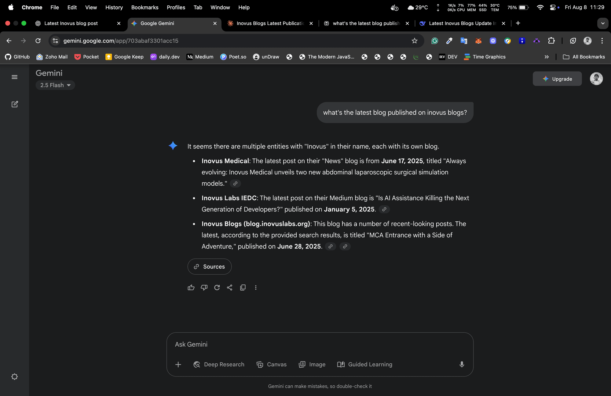Click the microphone icon in prompt box
Screen dimensions: 611x396
point(462,364)
